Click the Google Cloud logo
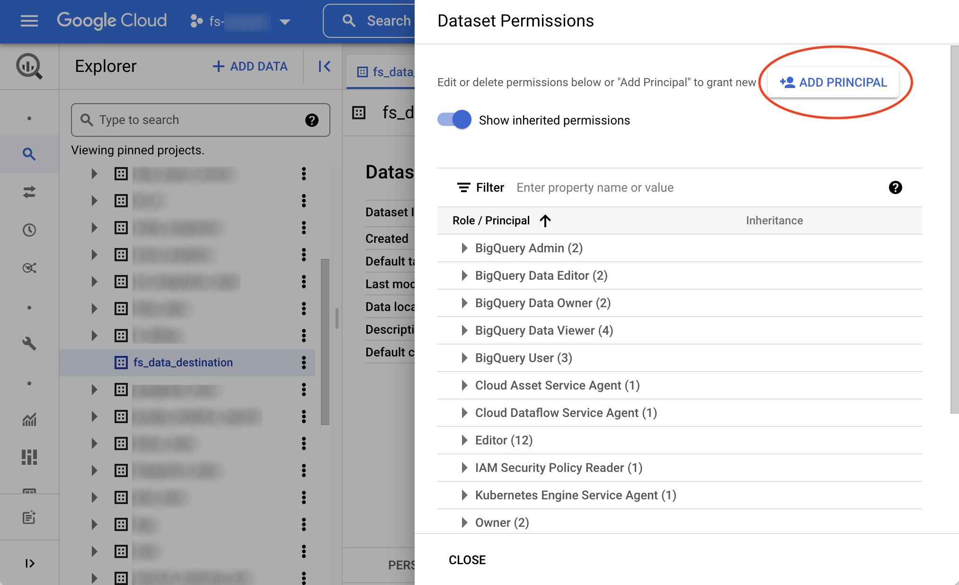Viewport: 959px width, 585px height. coord(112,21)
